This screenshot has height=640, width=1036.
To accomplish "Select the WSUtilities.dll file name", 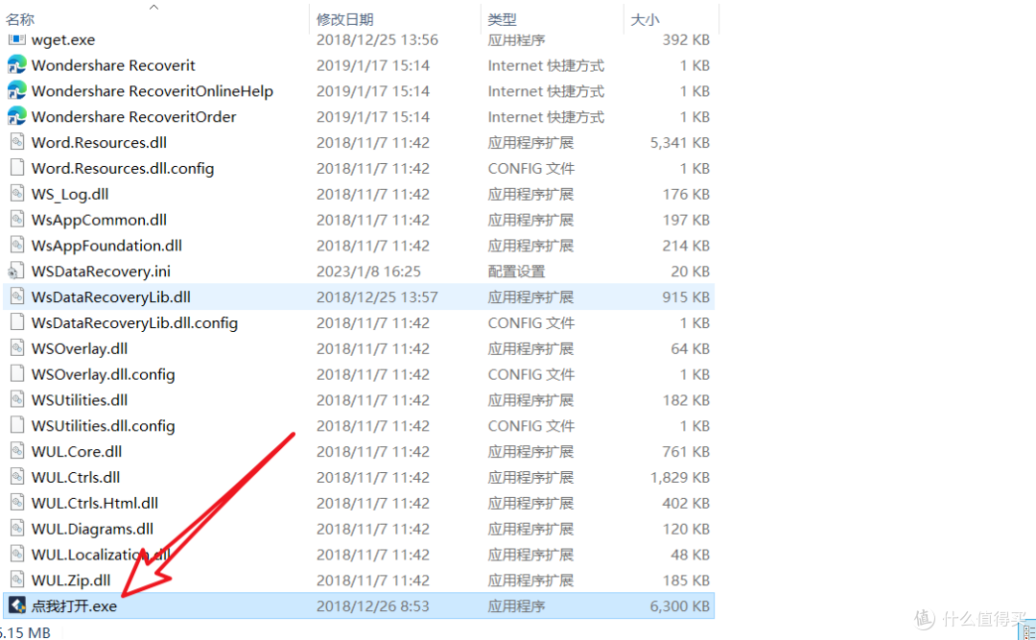I will [80, 401].
